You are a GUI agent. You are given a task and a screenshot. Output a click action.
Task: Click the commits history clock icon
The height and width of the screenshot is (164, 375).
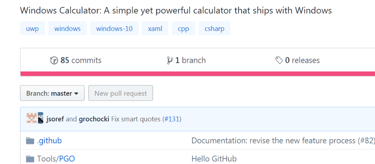54,61
